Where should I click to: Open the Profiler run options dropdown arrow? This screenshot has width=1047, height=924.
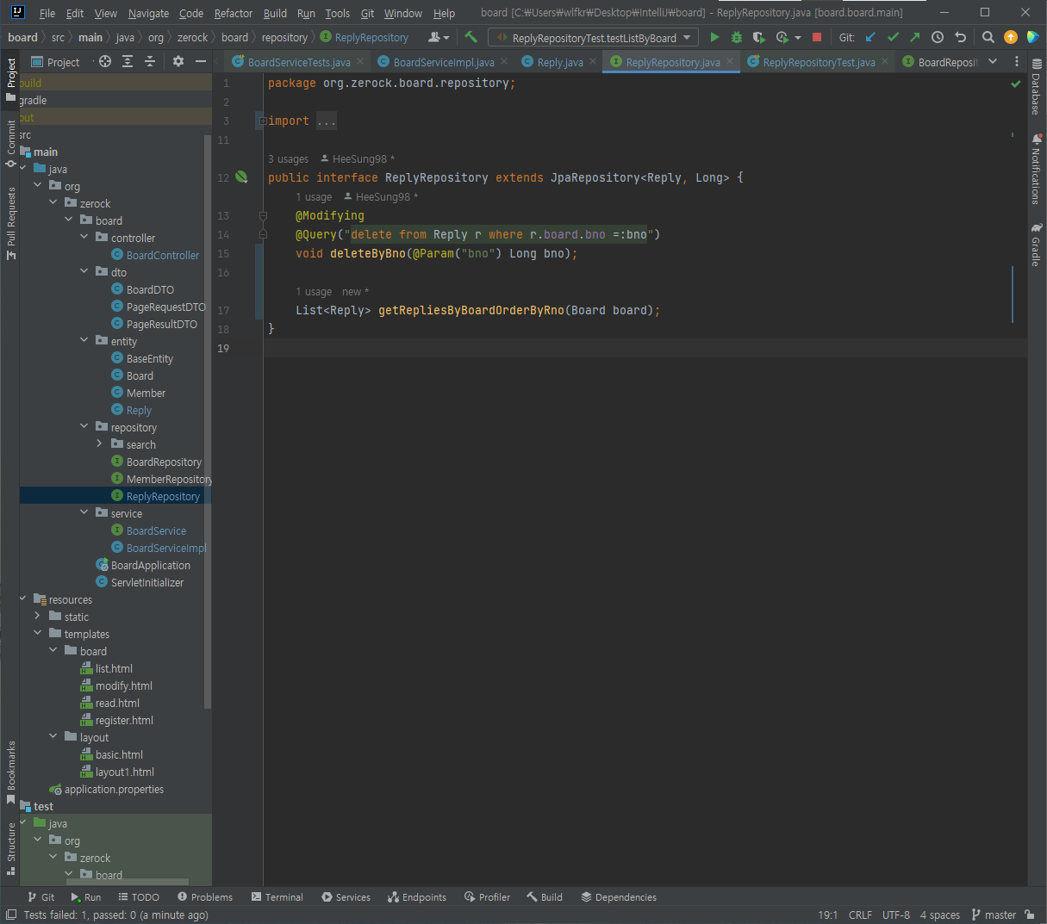coord(798,38)
